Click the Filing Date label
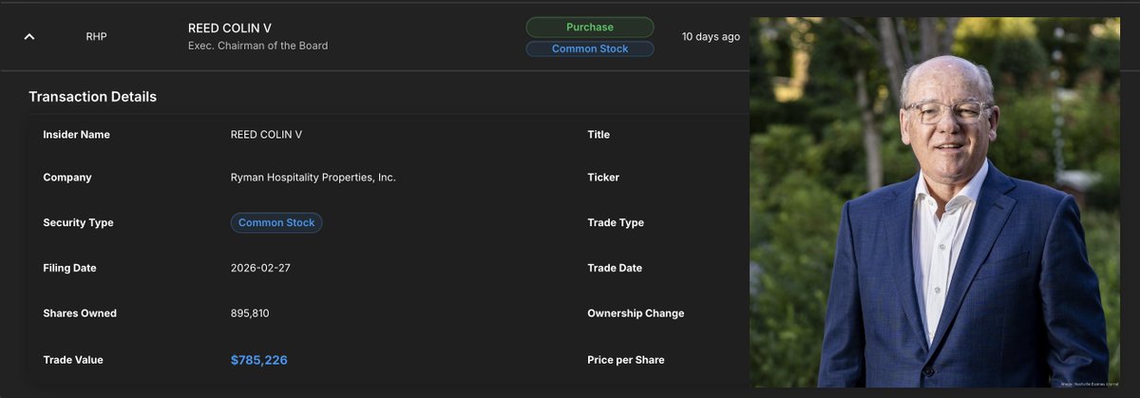 pos(69,268)
